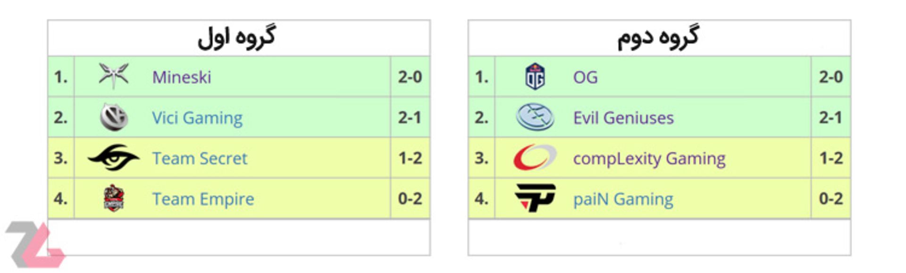Click the compLexity Gaming red logo
This screenshot has height=273, width=906.
(x=535, y=157)
